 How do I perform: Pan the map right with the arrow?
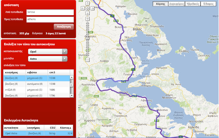click(x=92, y=8)
